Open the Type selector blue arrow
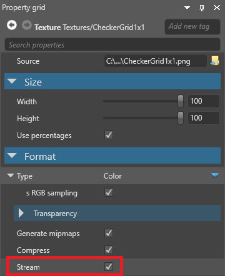 [215, 175]
